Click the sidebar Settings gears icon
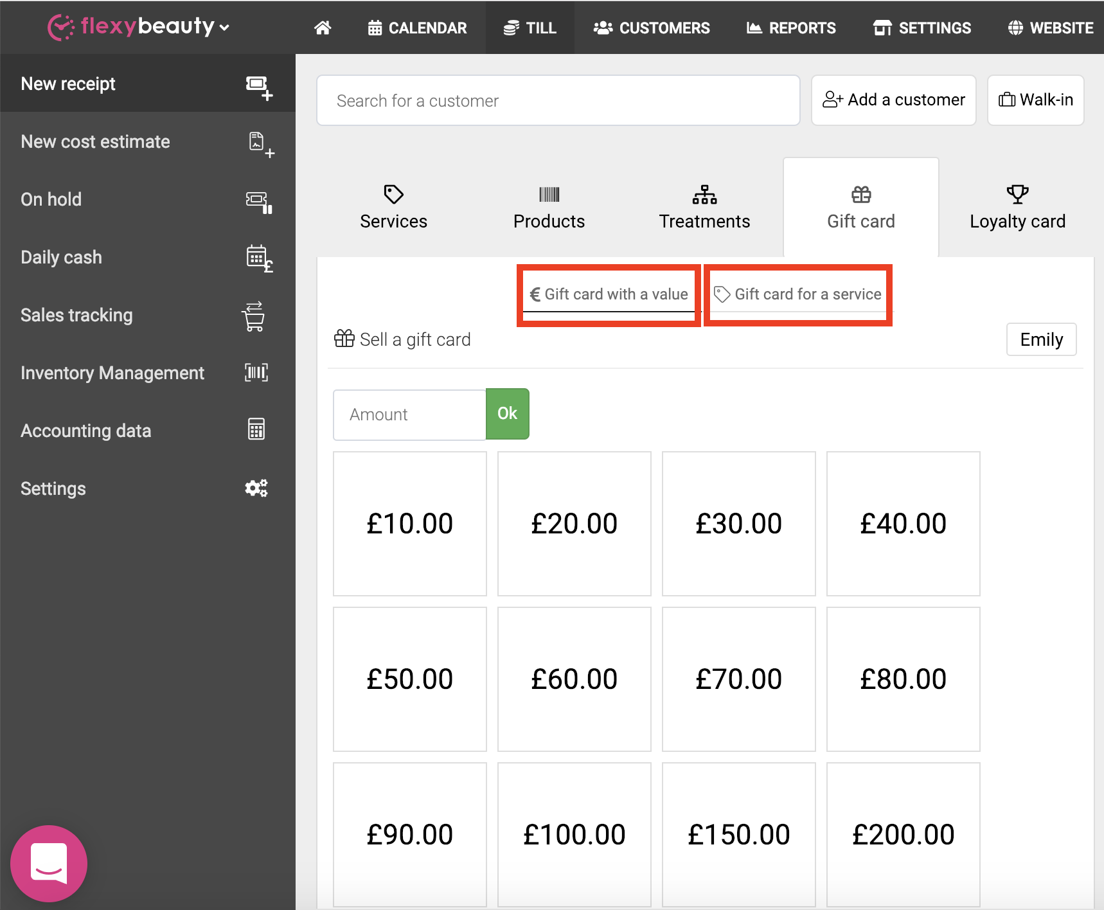Screen dimensions: 1104x910 click(x=256, y=488)
